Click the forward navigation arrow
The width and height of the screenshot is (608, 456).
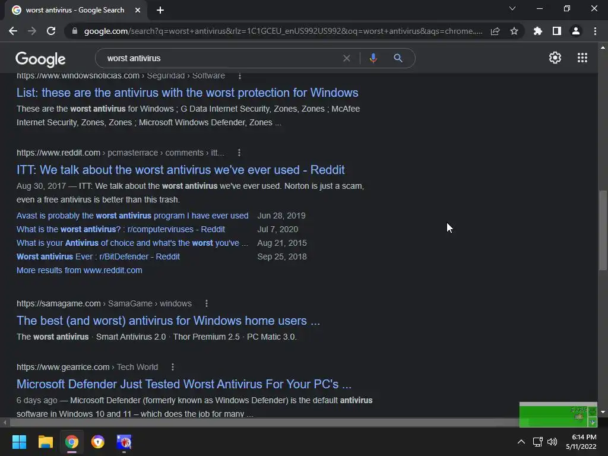click(32, 31)
